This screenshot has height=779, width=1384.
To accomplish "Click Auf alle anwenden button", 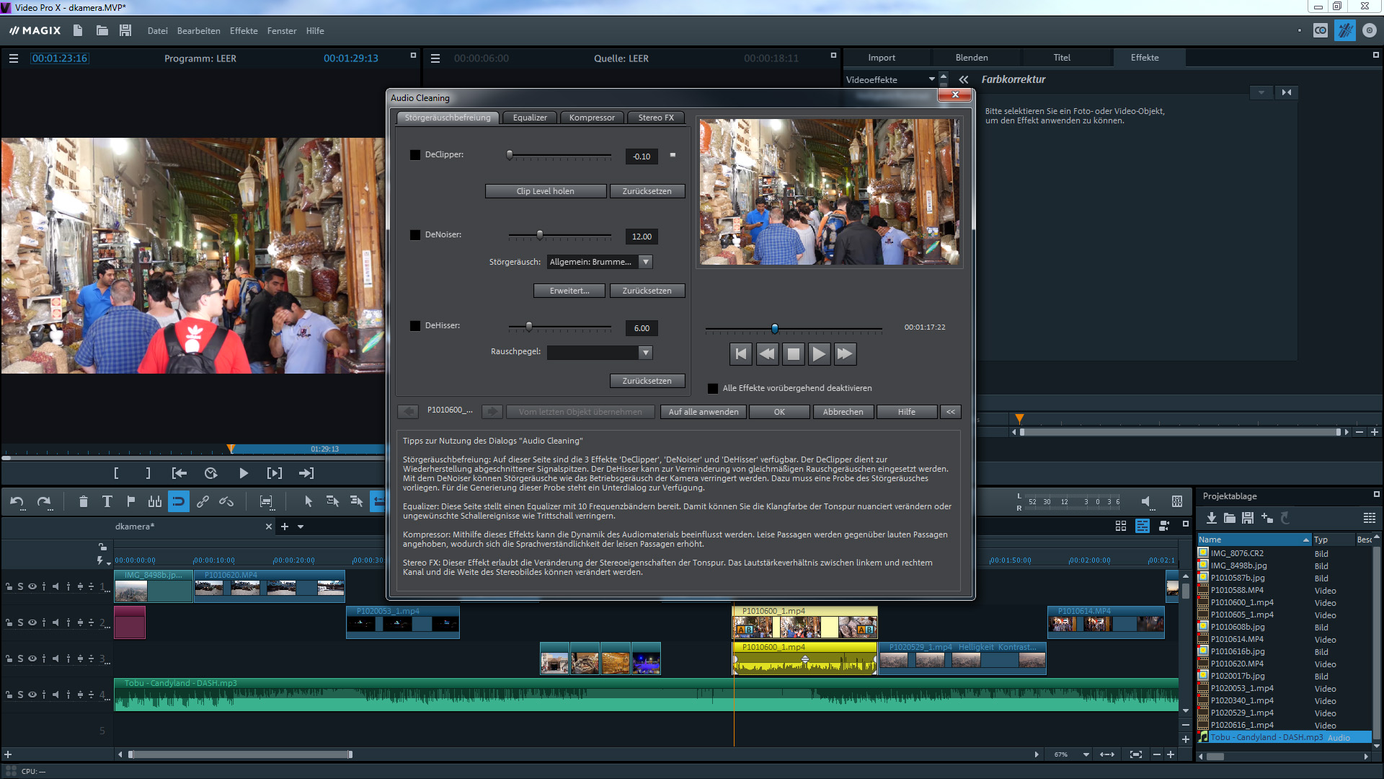I will tap(704, 412).
